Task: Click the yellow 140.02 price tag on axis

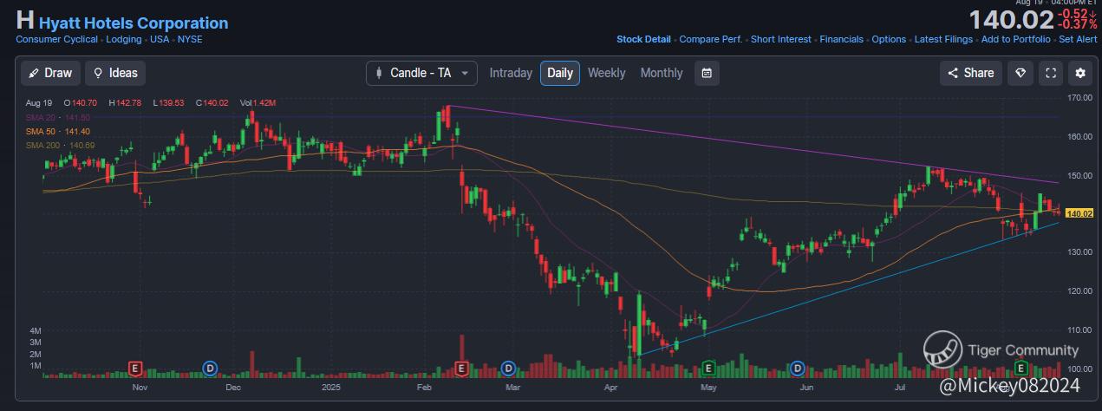Action: click(1079, 213)
